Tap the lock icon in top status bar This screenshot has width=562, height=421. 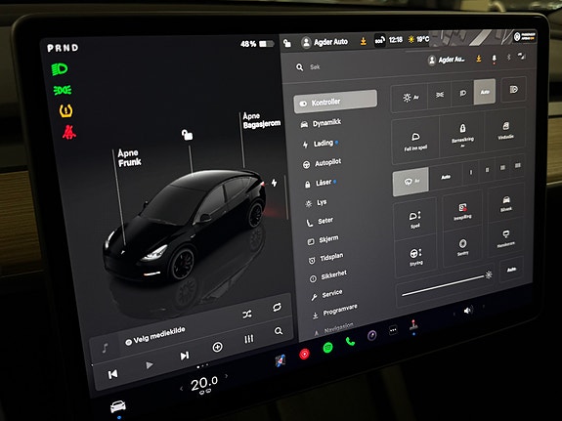[287, 43]
